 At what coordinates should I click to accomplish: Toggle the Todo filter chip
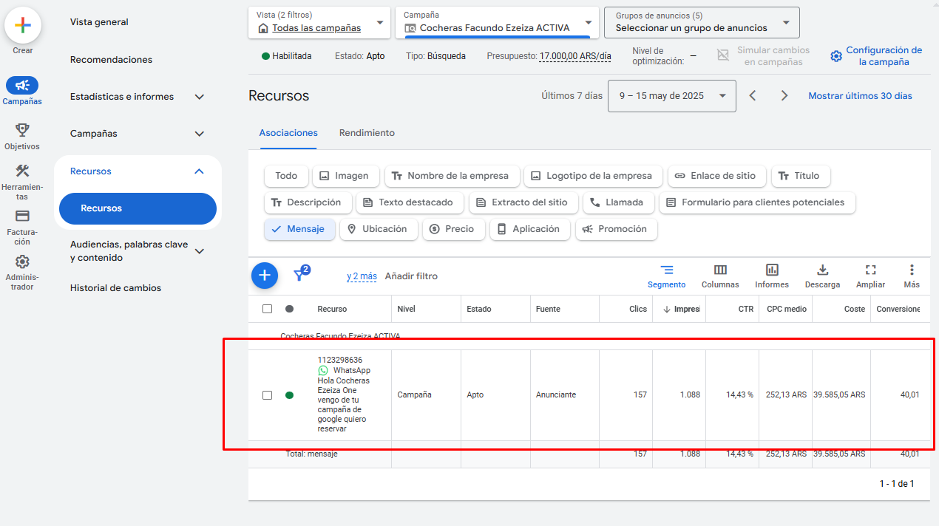(286, 176)
